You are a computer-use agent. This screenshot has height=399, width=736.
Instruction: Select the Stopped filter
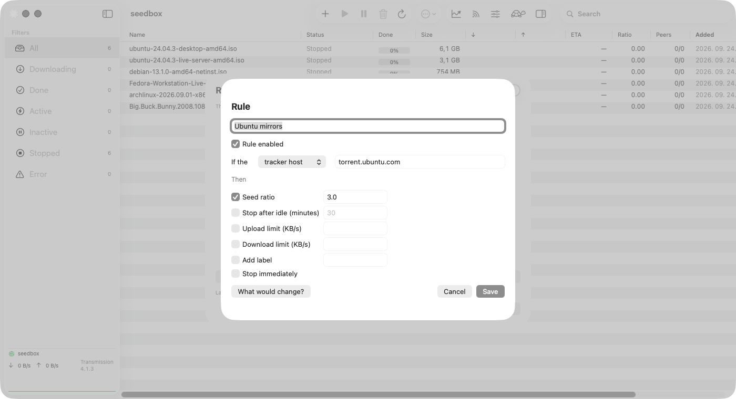click(x=62, y=153)
